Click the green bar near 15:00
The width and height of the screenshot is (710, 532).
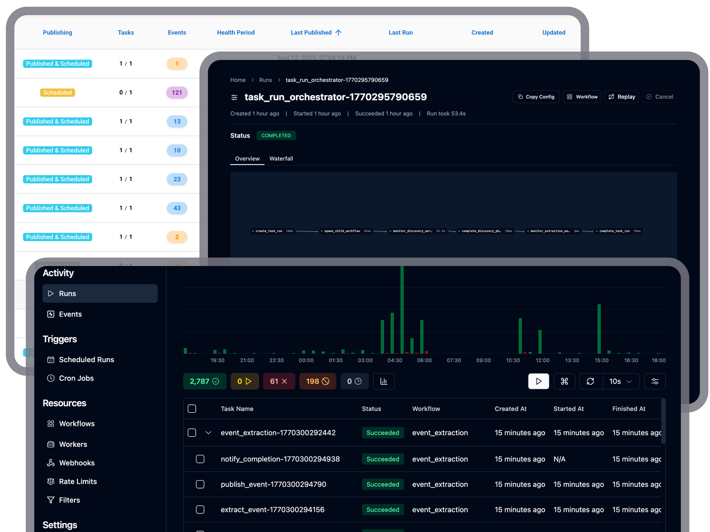(599, 329)
